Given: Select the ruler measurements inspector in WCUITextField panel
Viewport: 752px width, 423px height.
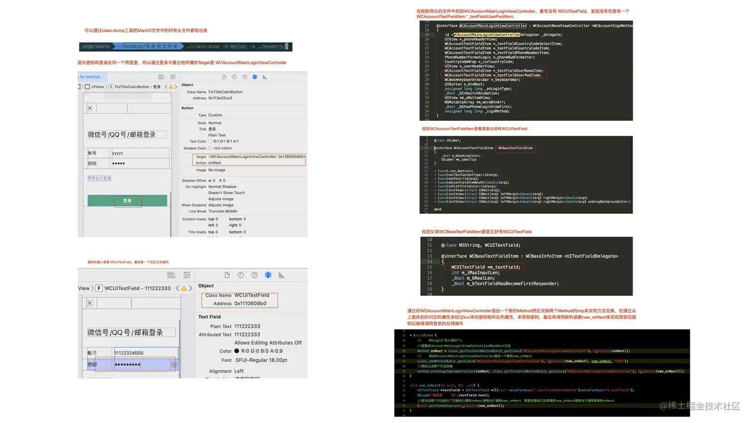Looking at the screenshot, I should (x=281, y=275).
